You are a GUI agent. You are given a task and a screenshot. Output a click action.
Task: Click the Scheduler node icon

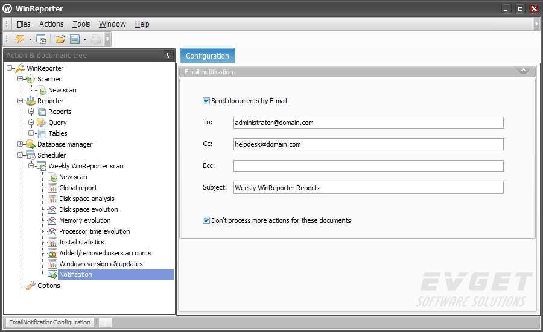pyautogui.click(x=31, y=155)
